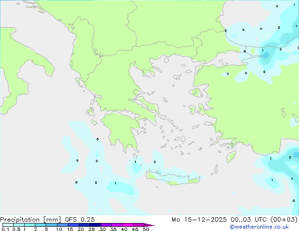Click the '35' legend tick label
This screenshot has width=299, height=231.
tap(113, 229)
